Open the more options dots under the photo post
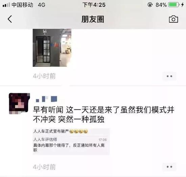 tap(169, 76)
